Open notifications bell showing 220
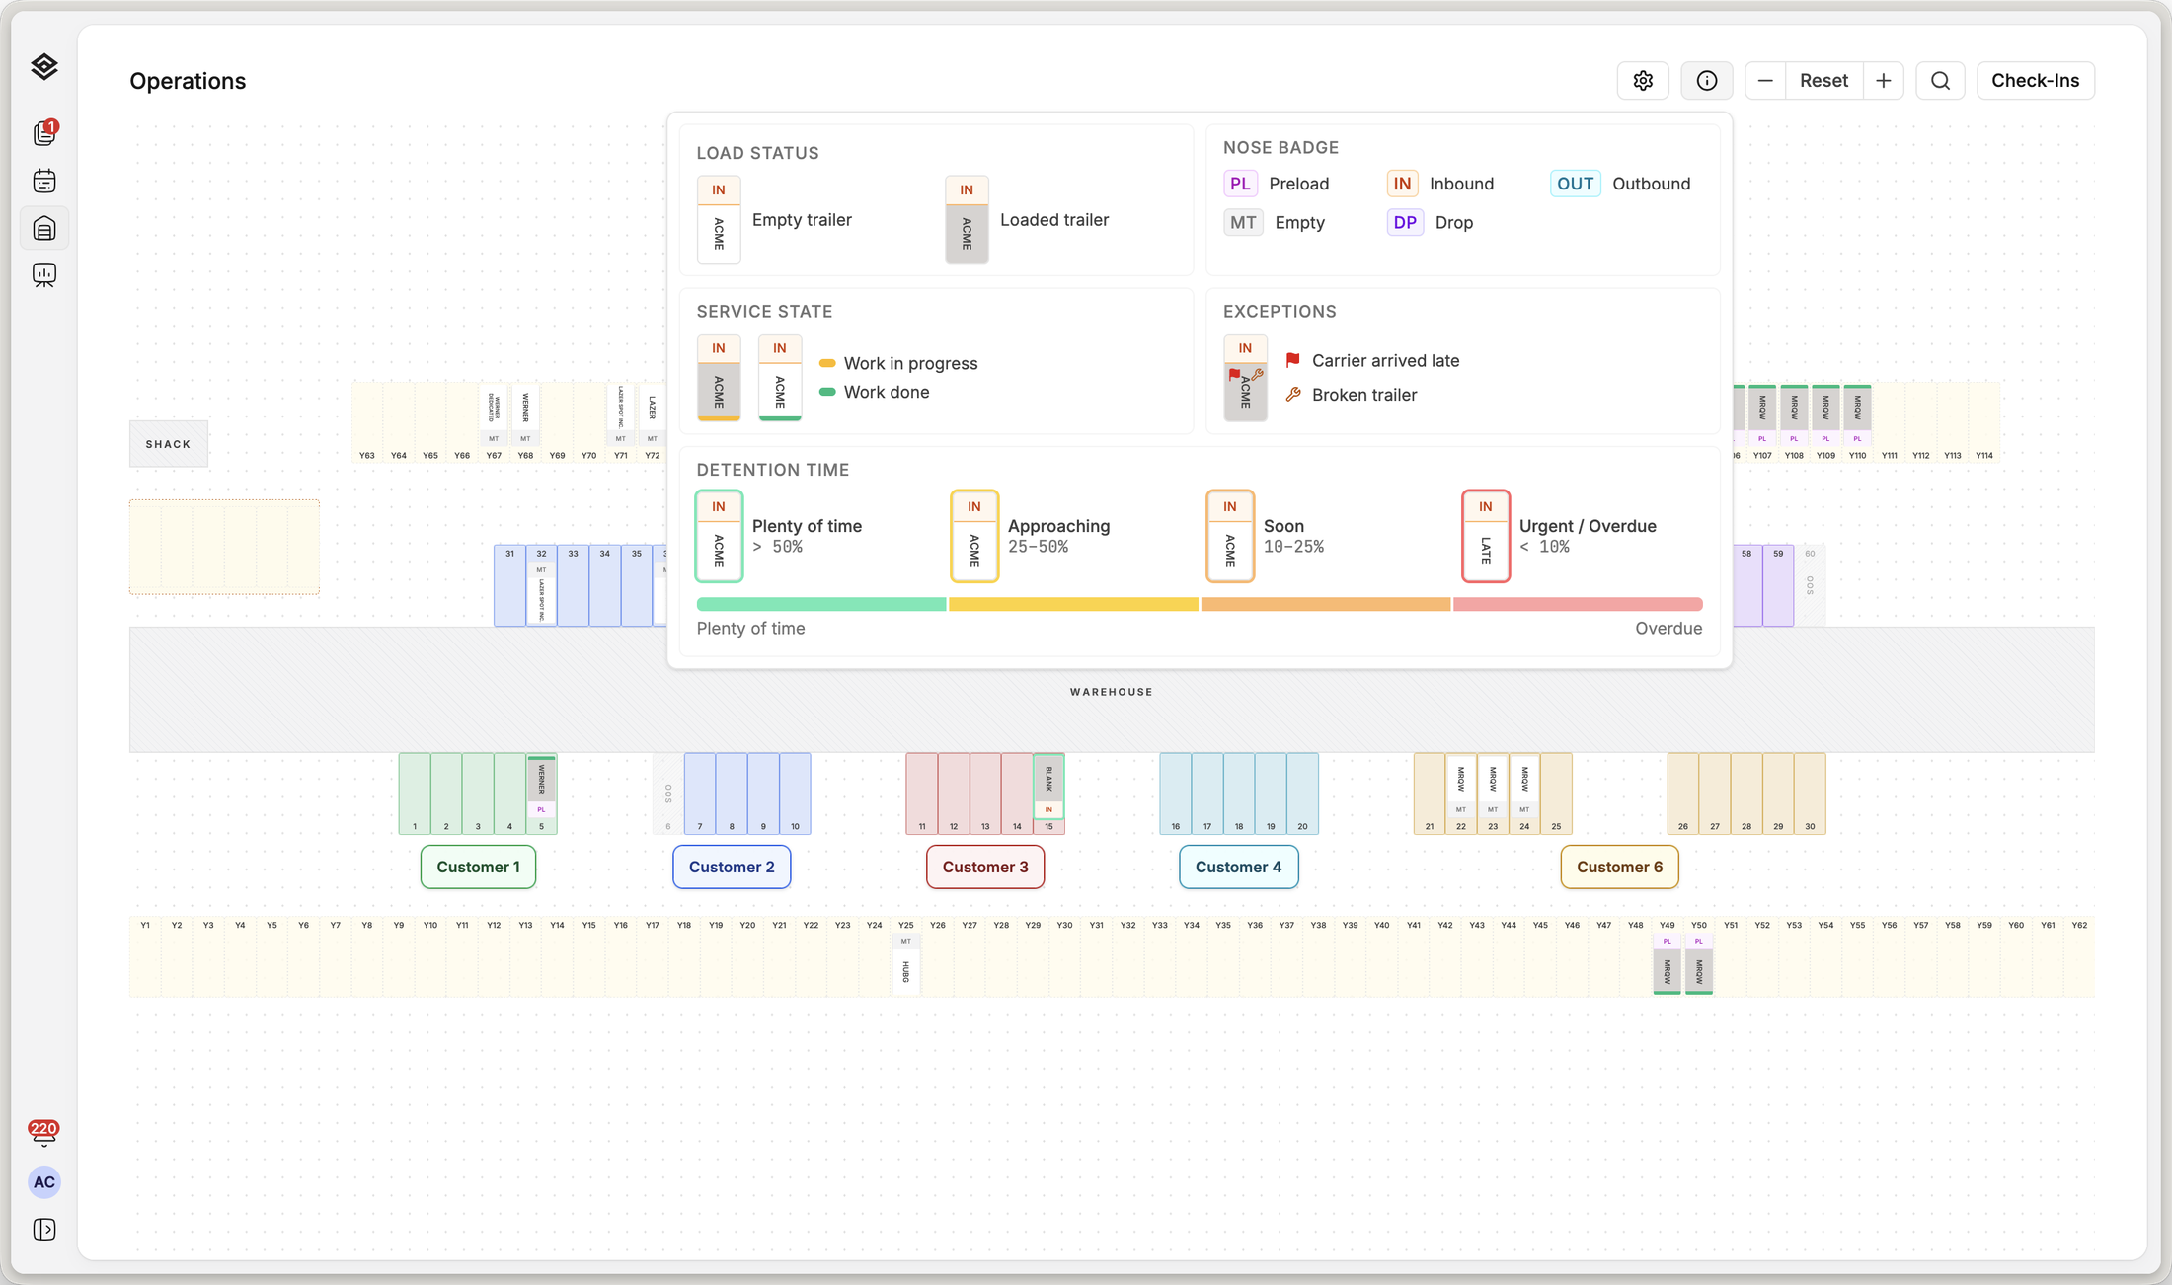This screenshot has width=2172, height=1285. (x=43, y=1133)
